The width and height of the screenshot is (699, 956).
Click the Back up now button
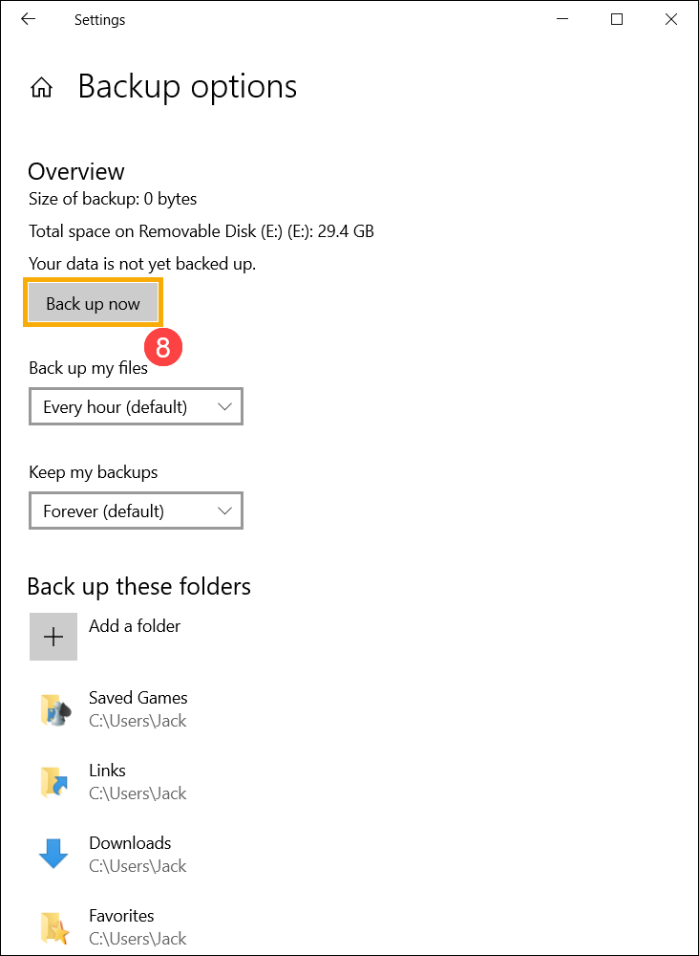pyautogui.click(x=93, y=302)
